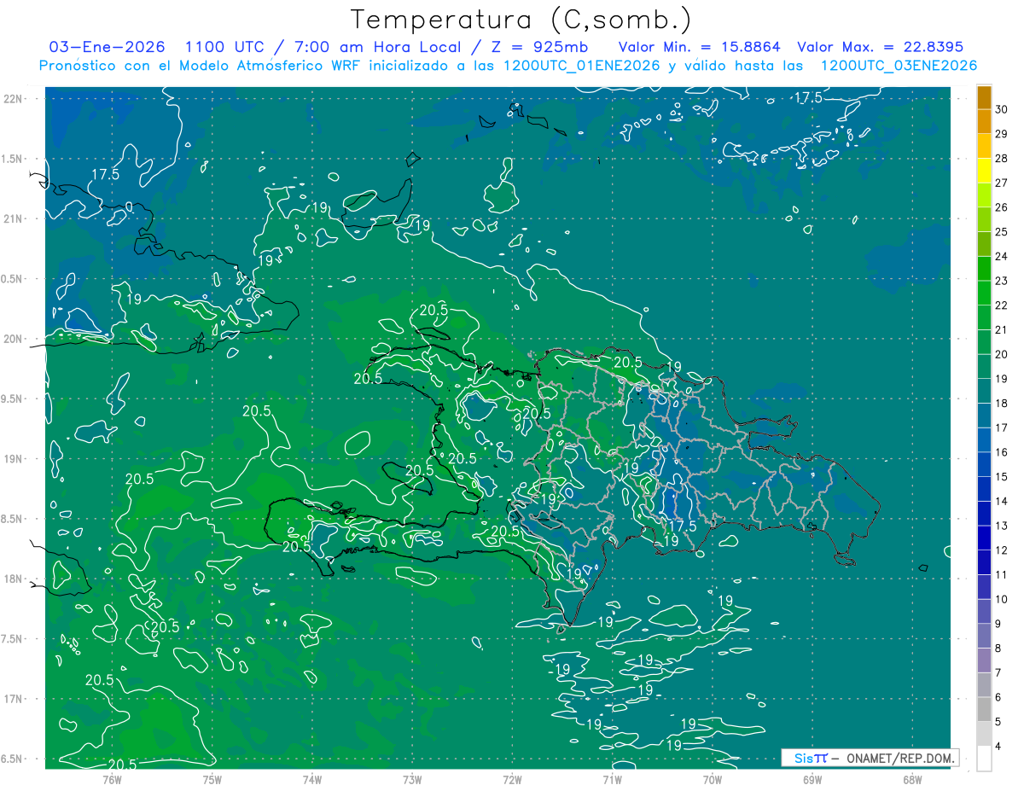This screenshot has width=1024, height=791.
Task: Click the bright yellow swatch between 27 and 28
Action: (984, 171)
